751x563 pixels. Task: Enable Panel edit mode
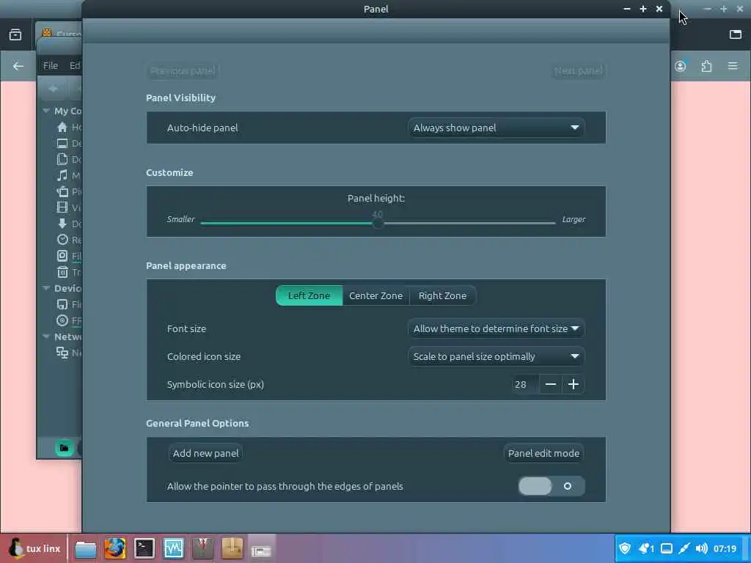(x=543, y=453)
